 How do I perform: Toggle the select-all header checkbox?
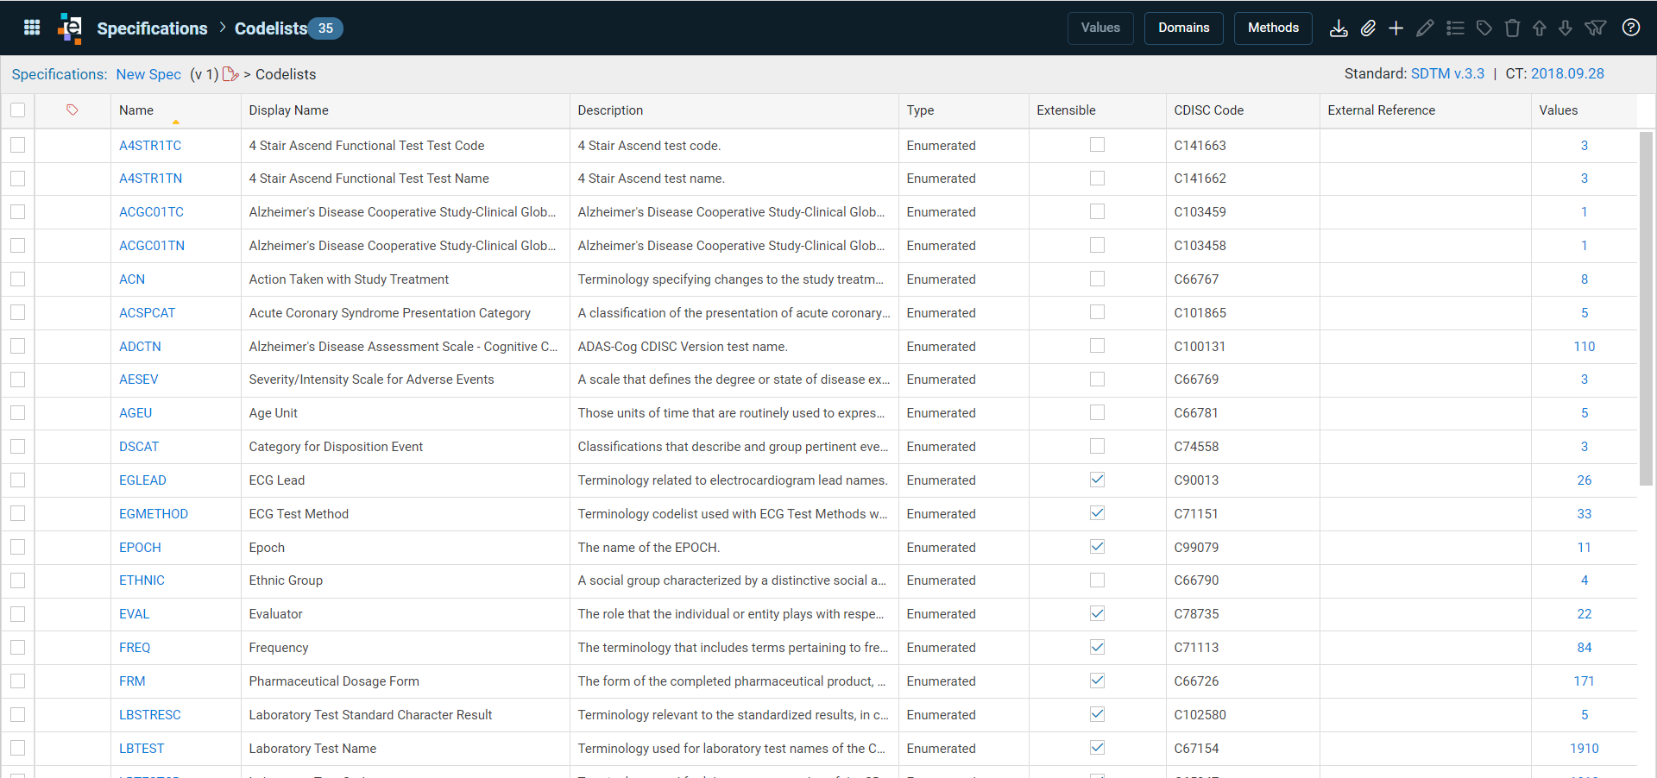point(17,110)
